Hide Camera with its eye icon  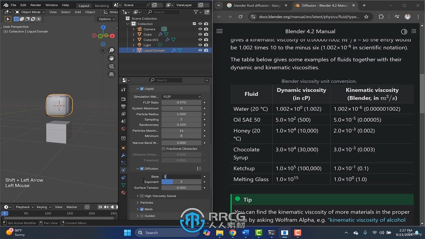click(x=200, y=29)
